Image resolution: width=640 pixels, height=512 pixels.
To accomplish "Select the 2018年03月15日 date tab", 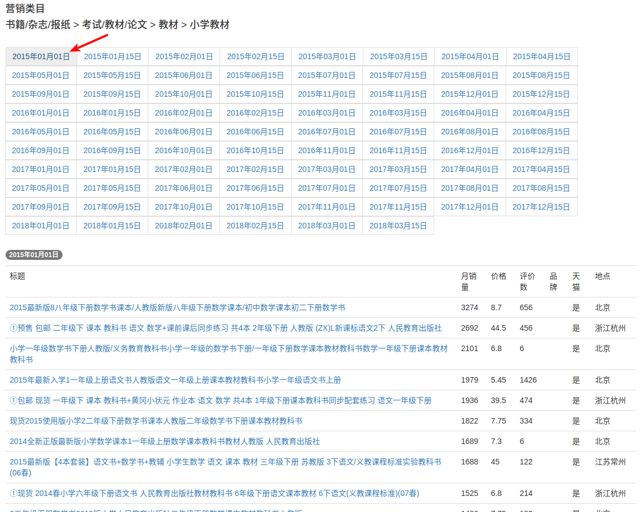I will pyautogui.click(x=398, y=226).
